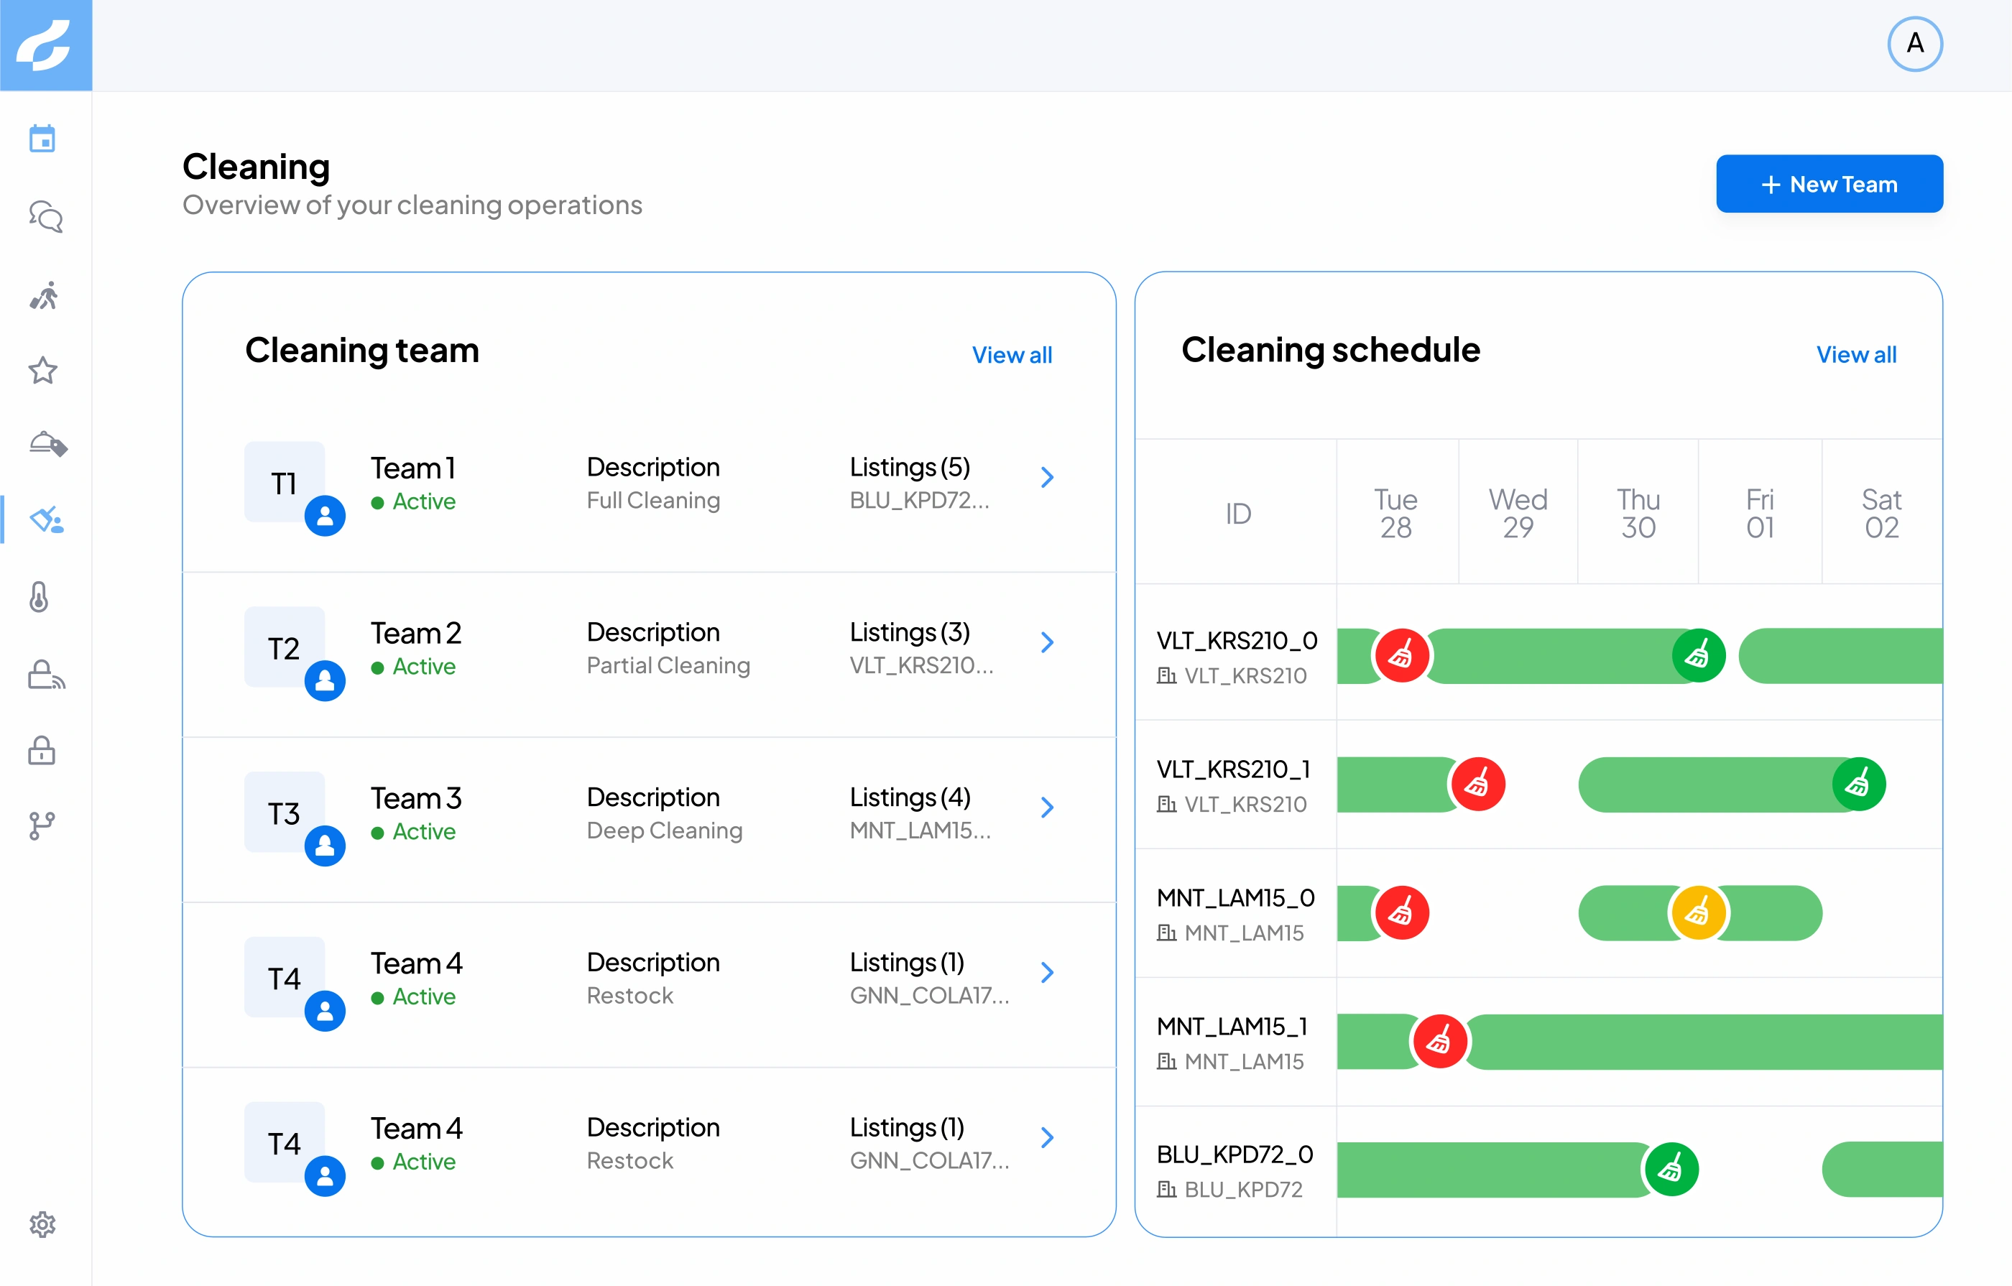The width and height of the screenshot is (2012, 1286).
Task: Click red broom marker on VLT_KRS210_0 row
Action: pyautogui.click(x=1401, y=656)
